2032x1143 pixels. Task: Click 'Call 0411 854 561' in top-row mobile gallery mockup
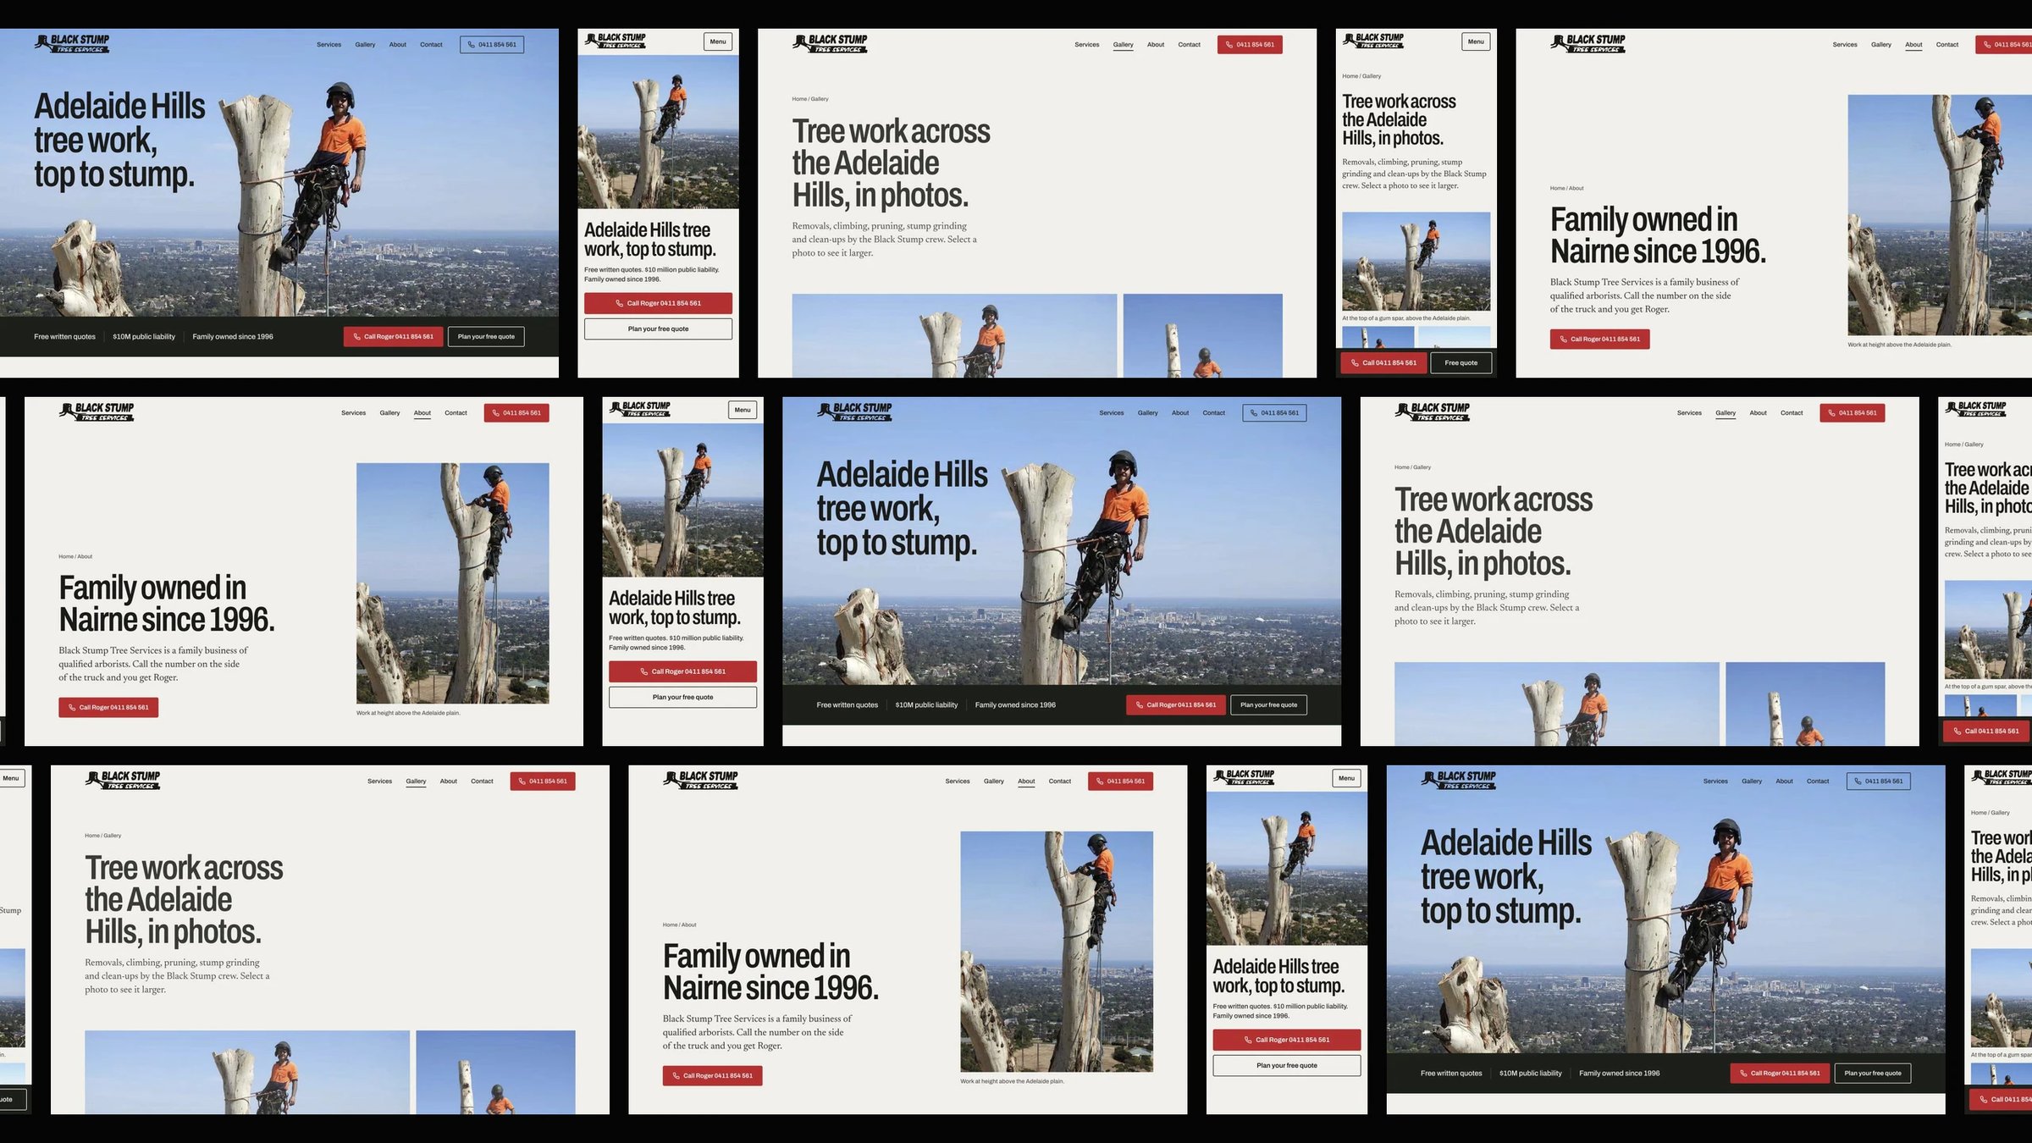coord(1383,363)
